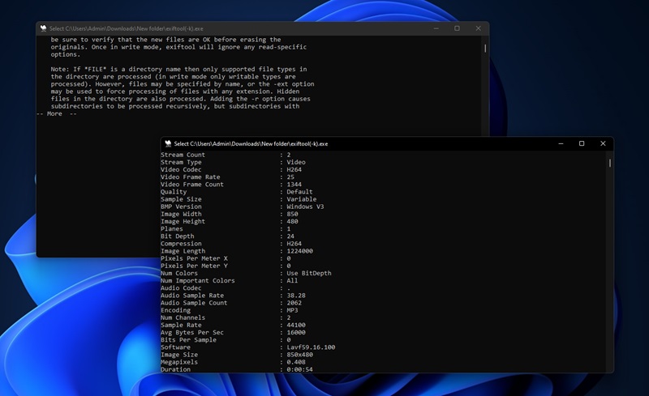Image resolution: width=649 pixels, height=396 pixels.
Task: Click the 'Quality' value Default
Action: pyautogui.click(x=299, y=192)
